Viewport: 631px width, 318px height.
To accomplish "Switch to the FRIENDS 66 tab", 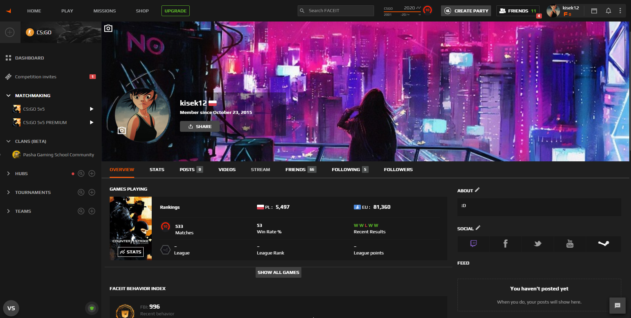I will [x=301, y=170].
